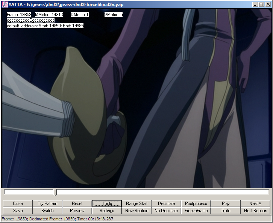Open the Tools button
The image size is (273, 223).
click(x=107, y=204)
